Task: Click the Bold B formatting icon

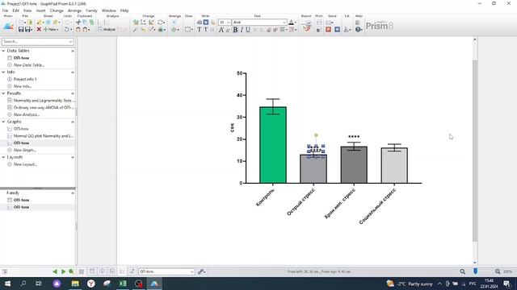Action: click(x=235, y=30)
